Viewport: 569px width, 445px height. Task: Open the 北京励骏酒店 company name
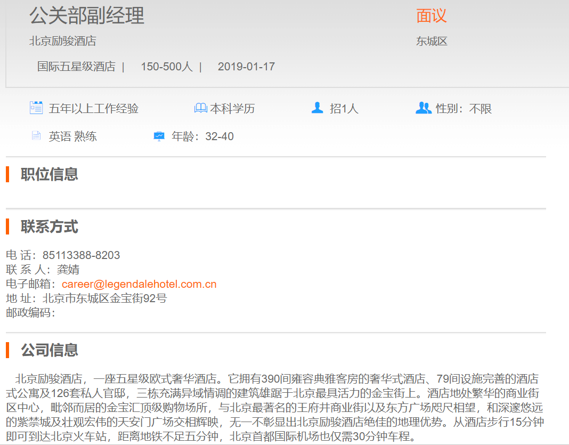[63, 41]
